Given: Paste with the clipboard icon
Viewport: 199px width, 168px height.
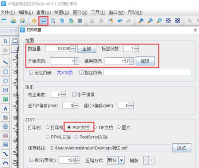Looking at the screenshot, I should coord(111,21).
